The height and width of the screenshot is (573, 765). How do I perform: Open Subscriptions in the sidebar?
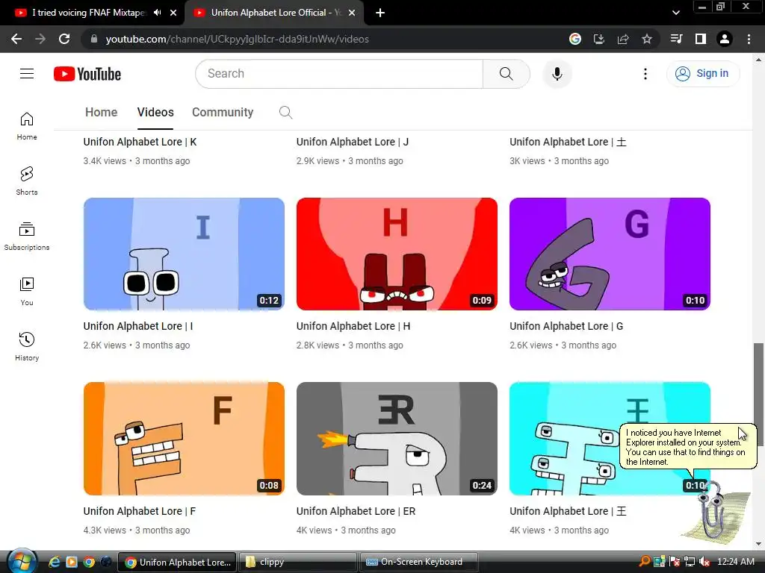click(27, 237)
